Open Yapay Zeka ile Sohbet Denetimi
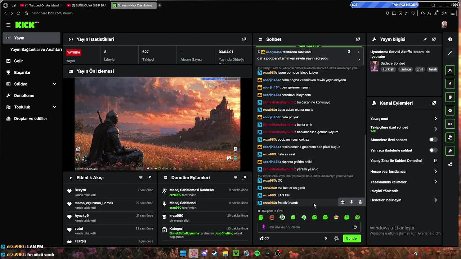 pos(404,161)
